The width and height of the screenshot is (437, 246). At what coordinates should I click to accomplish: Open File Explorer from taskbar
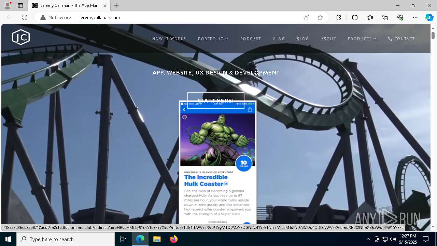(x=157, y=239)
